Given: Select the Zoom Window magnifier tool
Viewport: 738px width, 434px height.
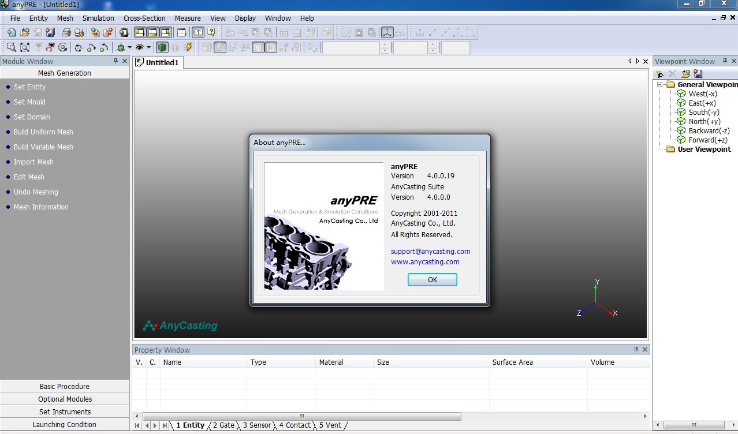Looking at the screenshot, I should 12,48.
